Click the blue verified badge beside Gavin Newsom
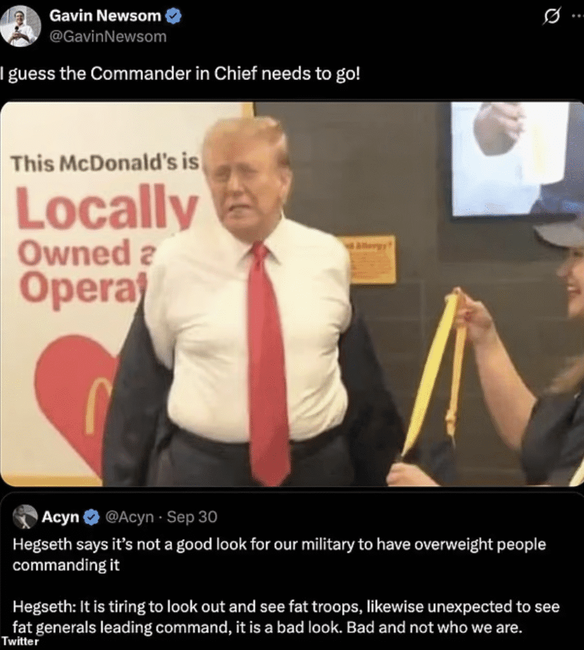 coord(173,16)
